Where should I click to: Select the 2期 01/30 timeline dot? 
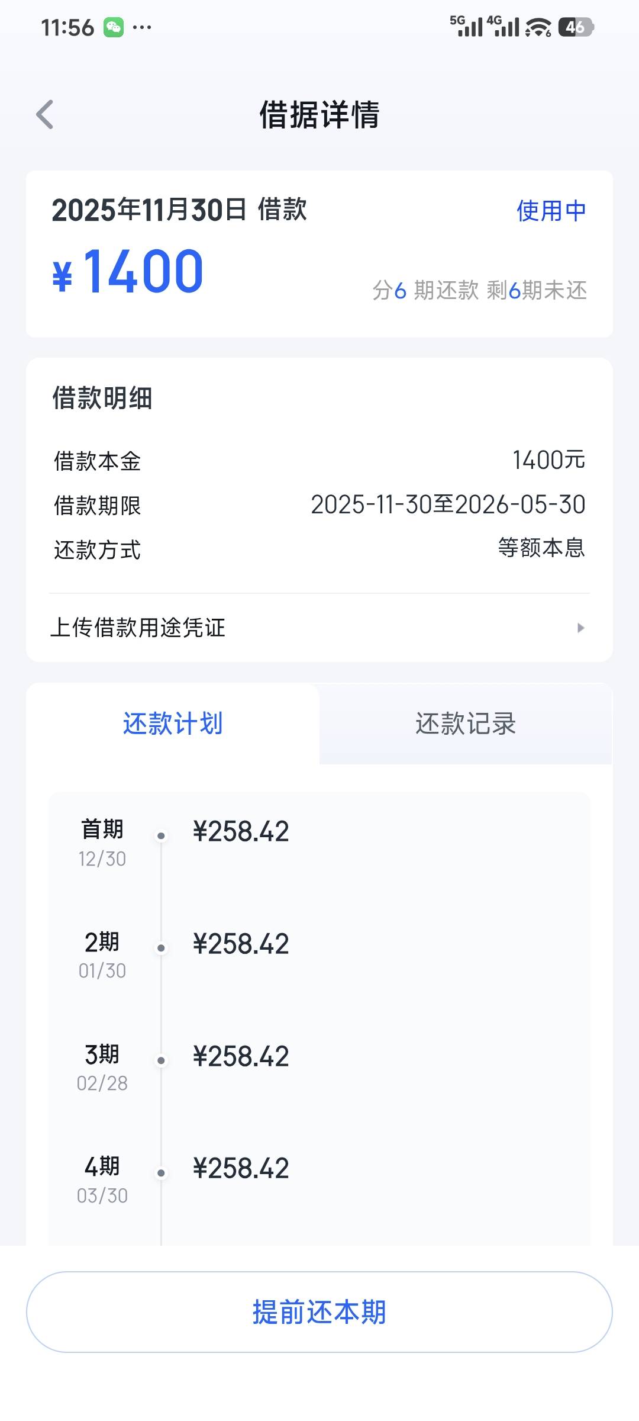(161, 949)
